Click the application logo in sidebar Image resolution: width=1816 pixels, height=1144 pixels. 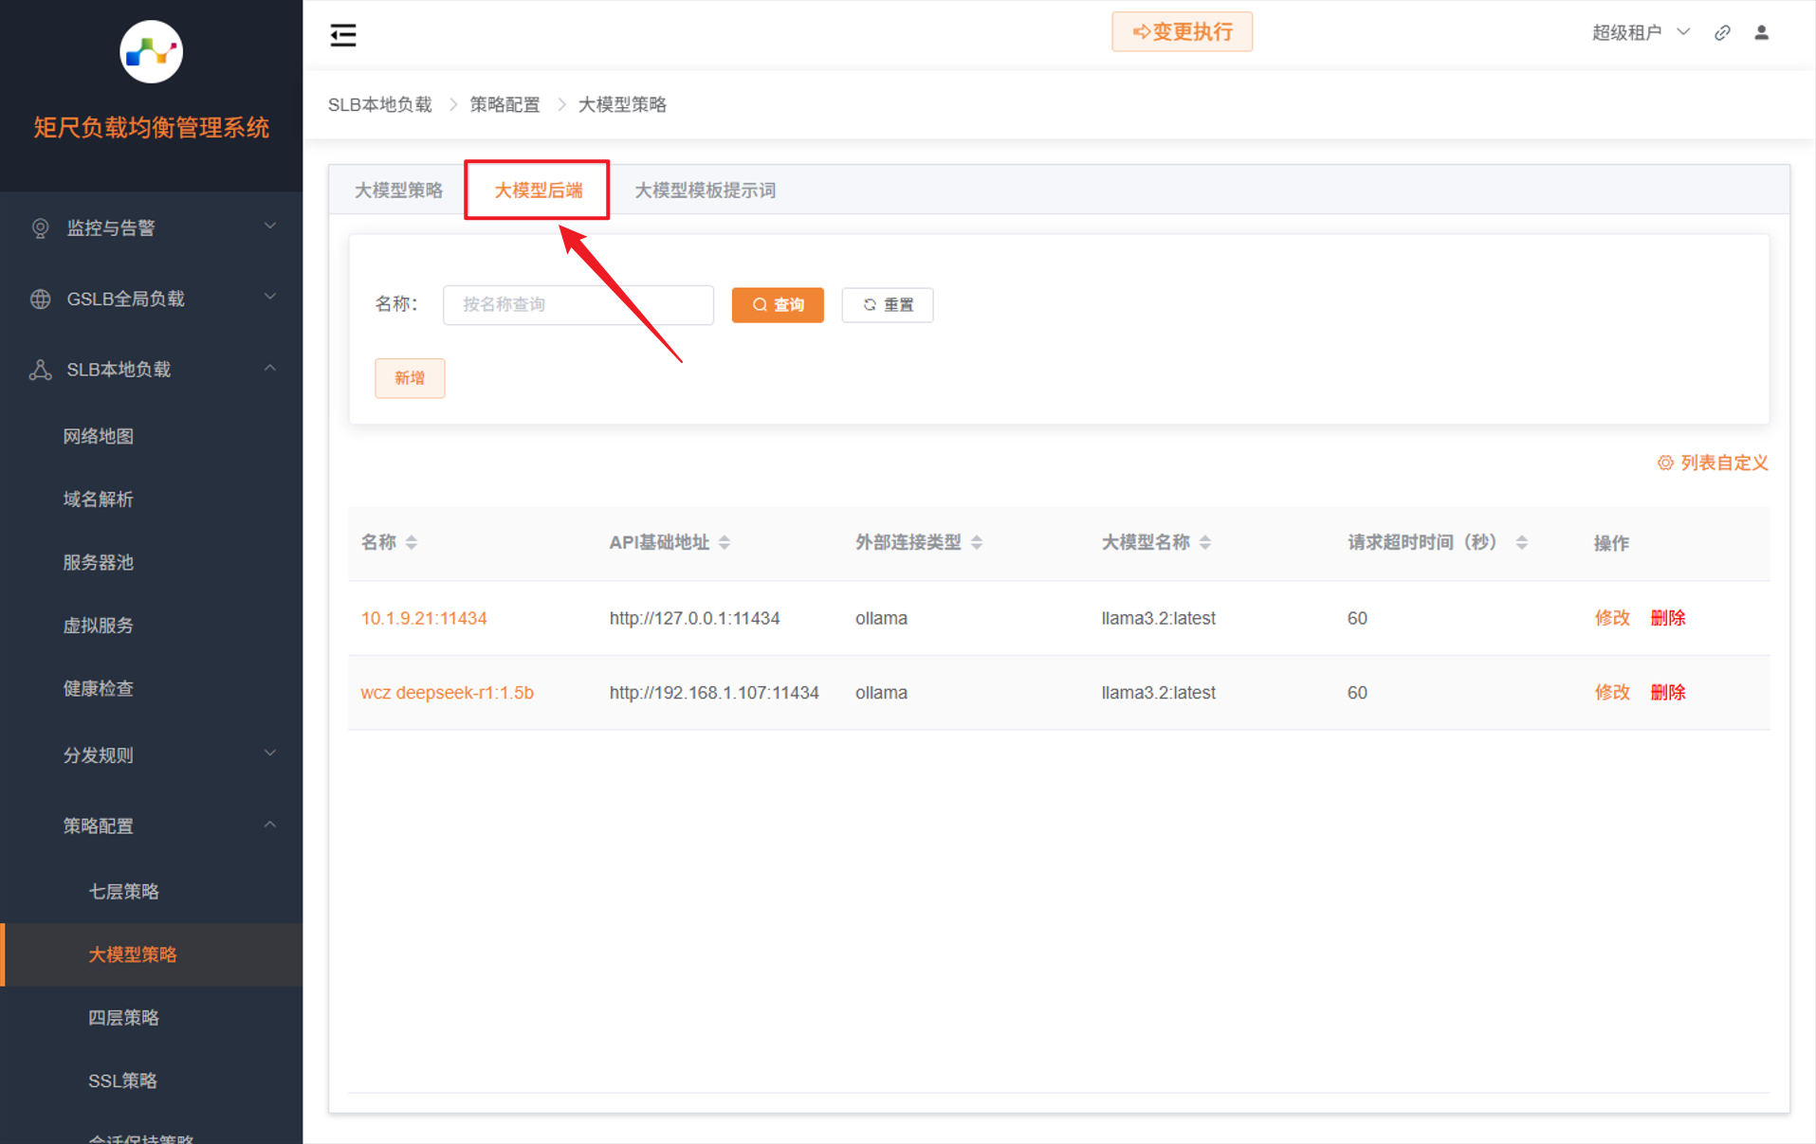(151, 52)
